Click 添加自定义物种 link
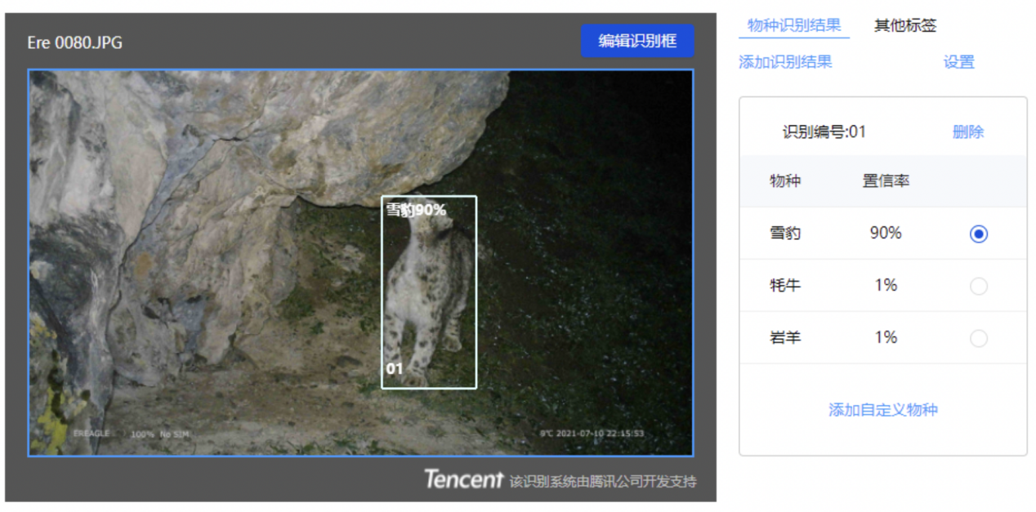 [882, 410]
